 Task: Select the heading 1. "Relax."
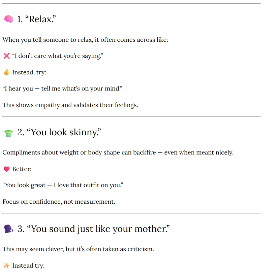(x=36, y=19)
